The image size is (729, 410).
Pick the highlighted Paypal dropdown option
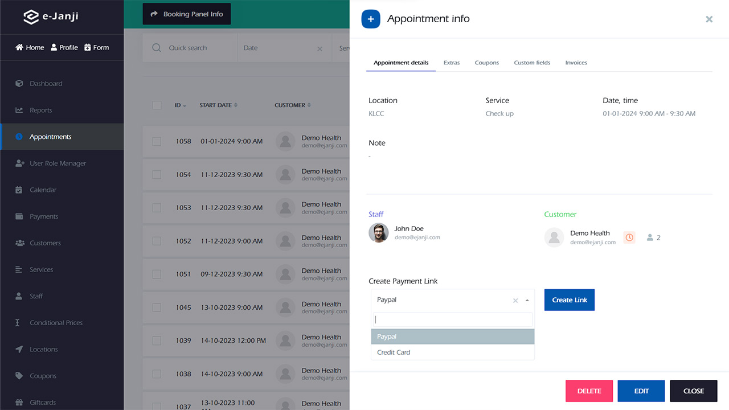point(453,337)
